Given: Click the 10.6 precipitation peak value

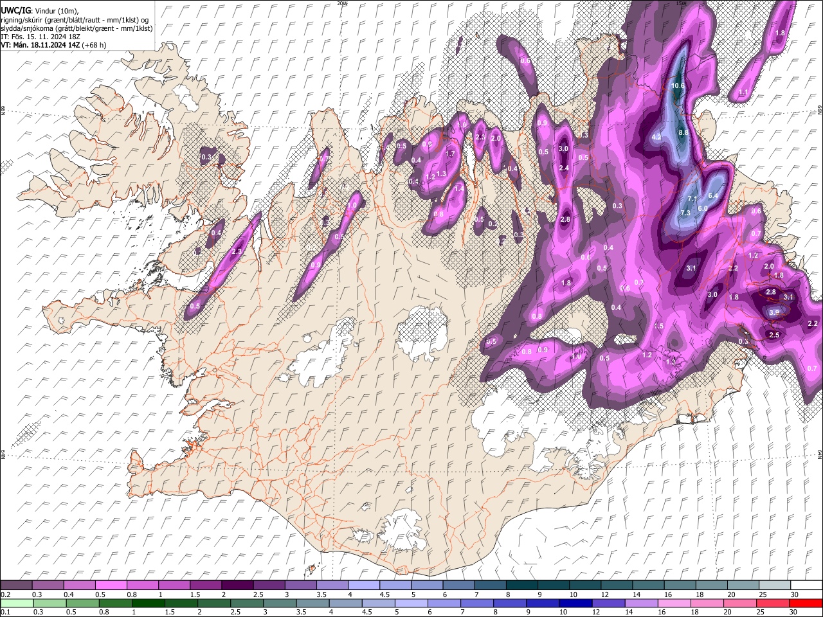Looking at the screenshot, I should pos(678,85).
